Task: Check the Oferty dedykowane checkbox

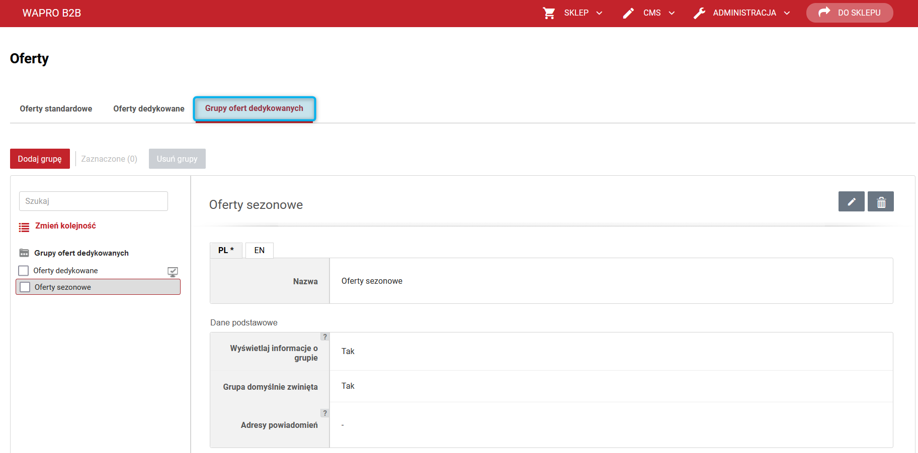Action: (24, 271)
